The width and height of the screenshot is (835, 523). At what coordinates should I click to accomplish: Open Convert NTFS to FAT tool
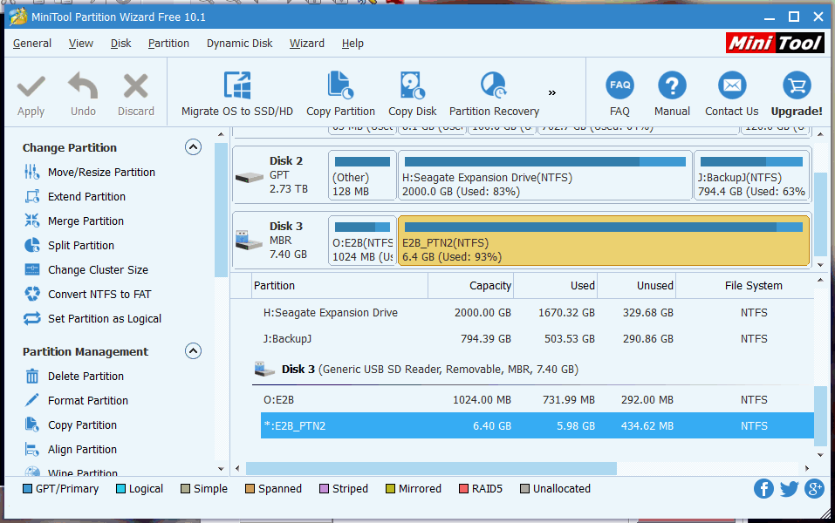click(x=95, y=294)
